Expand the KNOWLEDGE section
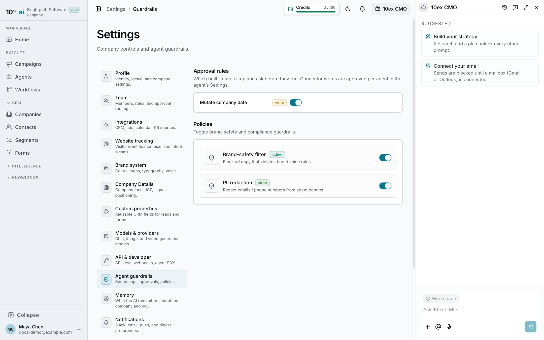Viewport: 544px width, 340px height. (x=22, y=178)
